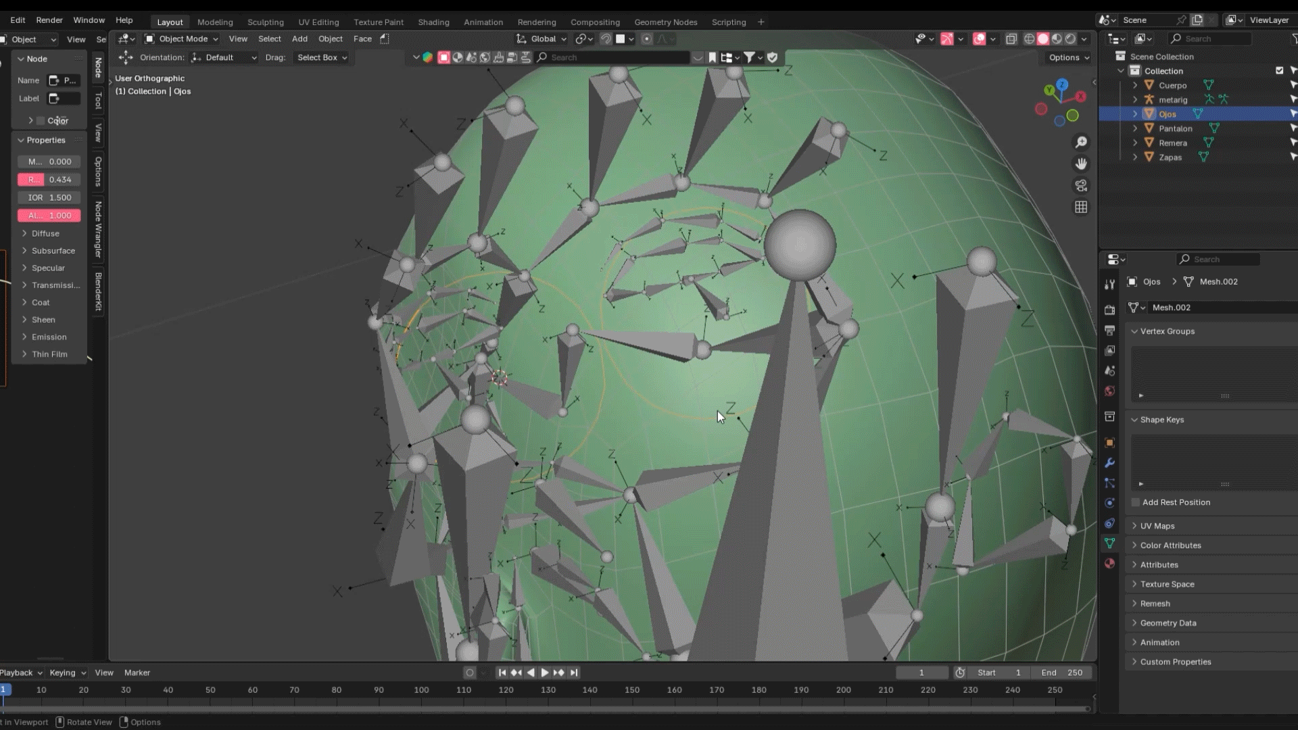Click the End frame 250 field

(1062, 673)
